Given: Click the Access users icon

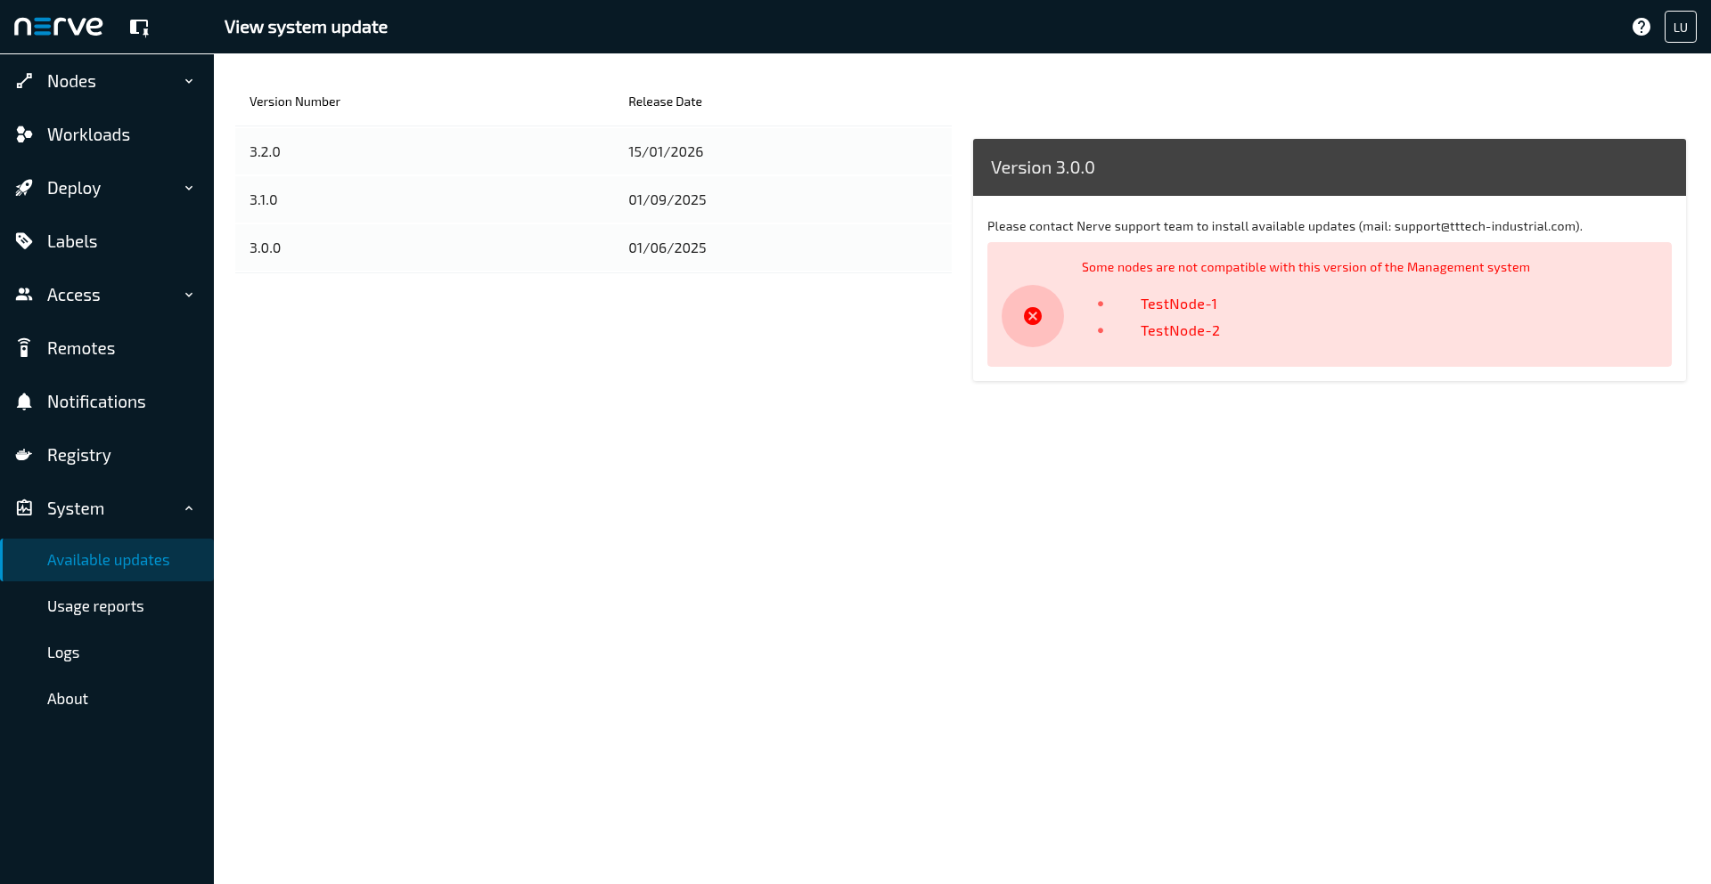Looking at the screenshot, I should [24, 295].
